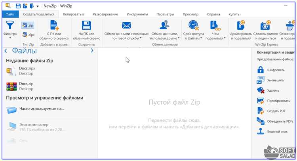Click the Срок доступа к файлам clock icon
The width and height of the screenshot is (297, 161).
(x=194, y=25)
